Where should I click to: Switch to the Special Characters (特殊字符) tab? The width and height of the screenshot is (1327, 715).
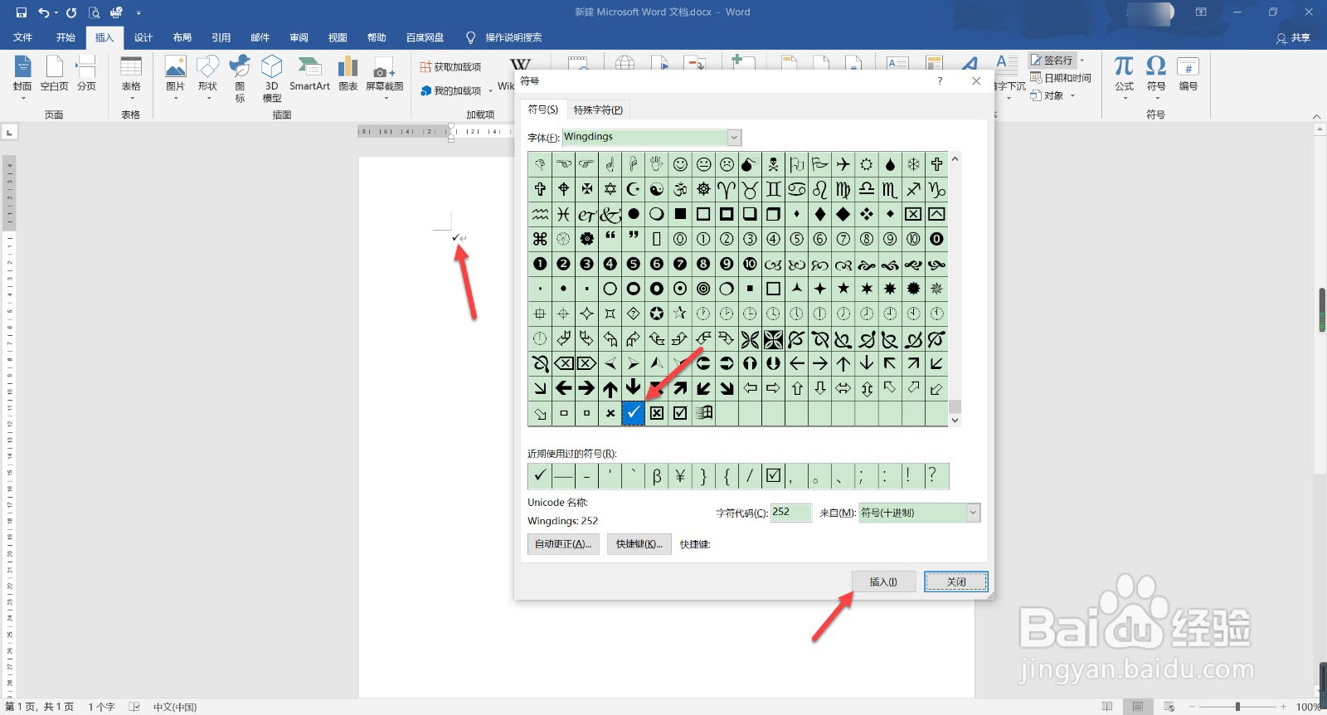pyautogui.click(x=598, y=109)
